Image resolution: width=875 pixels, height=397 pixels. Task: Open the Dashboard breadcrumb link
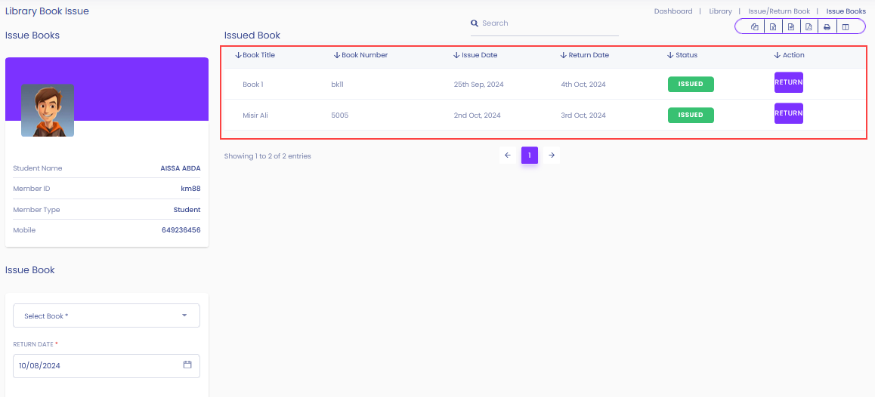[673, 11]
